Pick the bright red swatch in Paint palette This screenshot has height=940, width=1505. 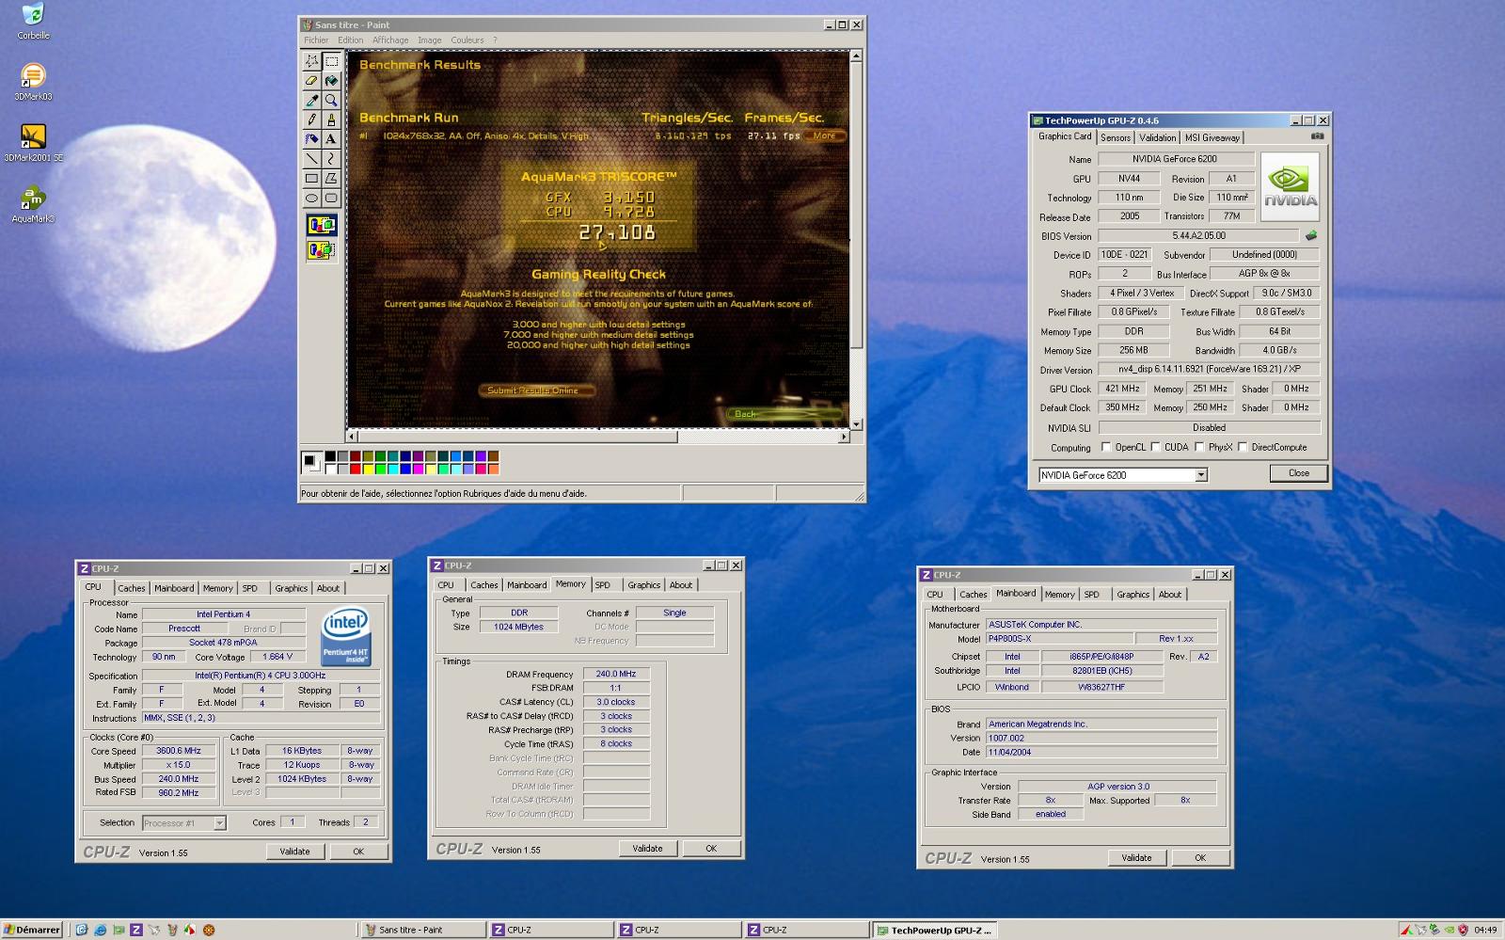point(356,469)
